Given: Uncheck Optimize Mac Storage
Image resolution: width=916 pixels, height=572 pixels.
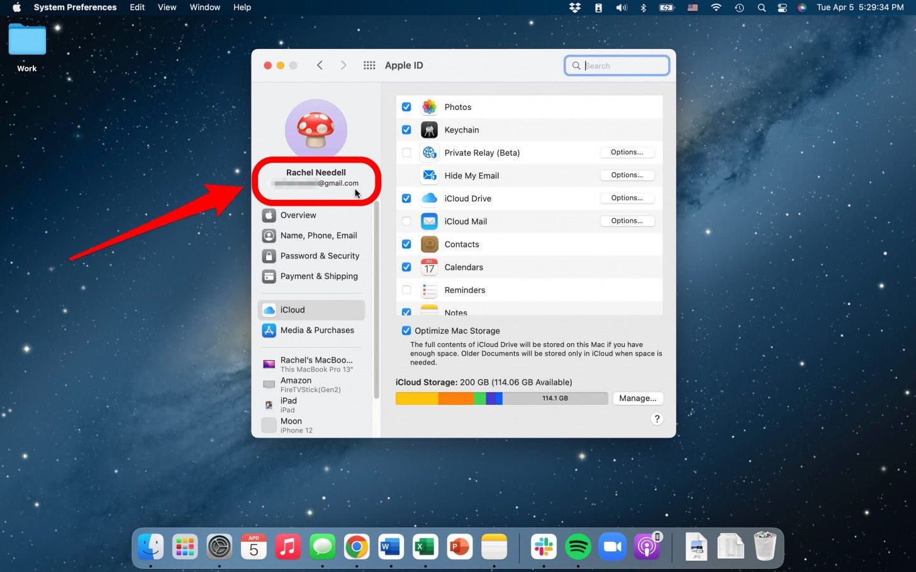Looking at the screenshot, I should [x=406, y=331].
